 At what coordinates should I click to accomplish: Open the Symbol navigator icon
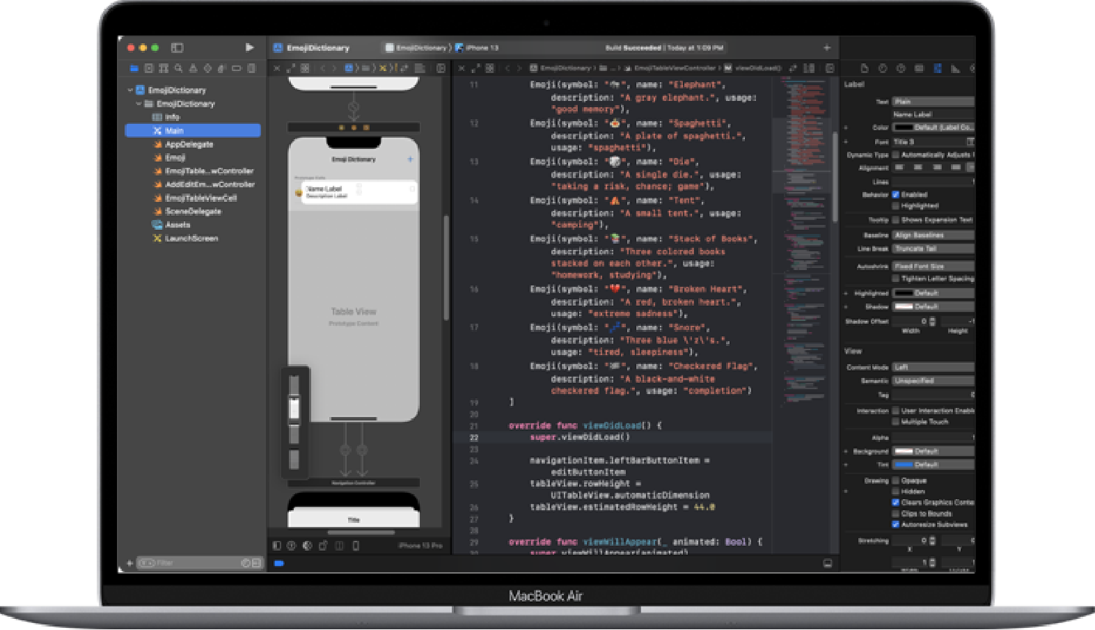[163, 68]
